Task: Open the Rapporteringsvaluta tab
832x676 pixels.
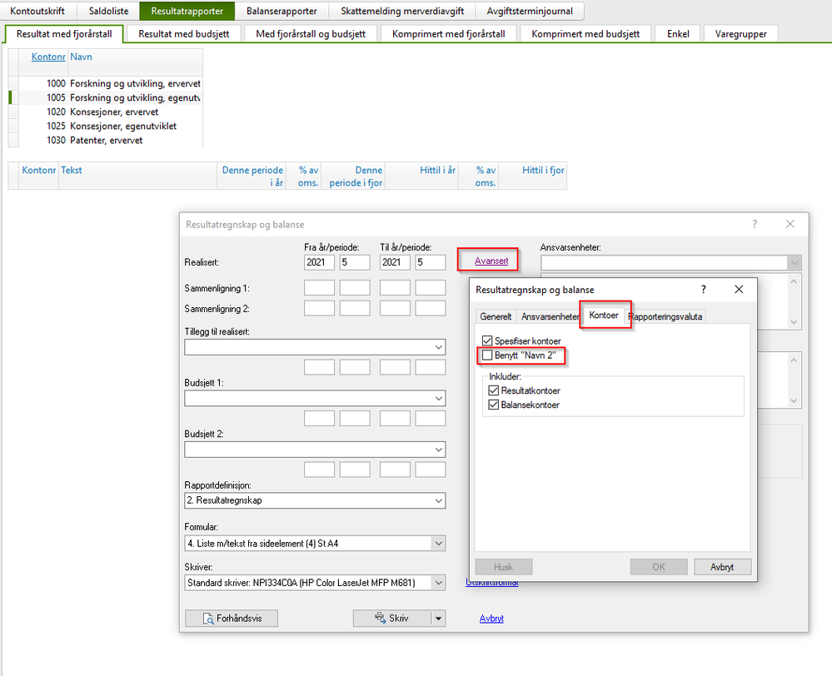Action: coord(665,316)
